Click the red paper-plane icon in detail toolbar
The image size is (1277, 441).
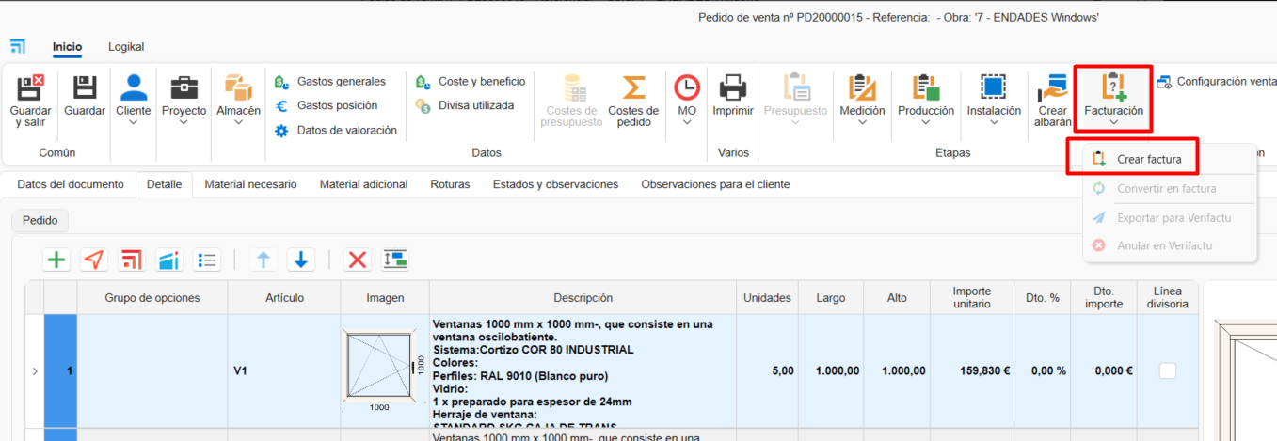pos(94,260)
